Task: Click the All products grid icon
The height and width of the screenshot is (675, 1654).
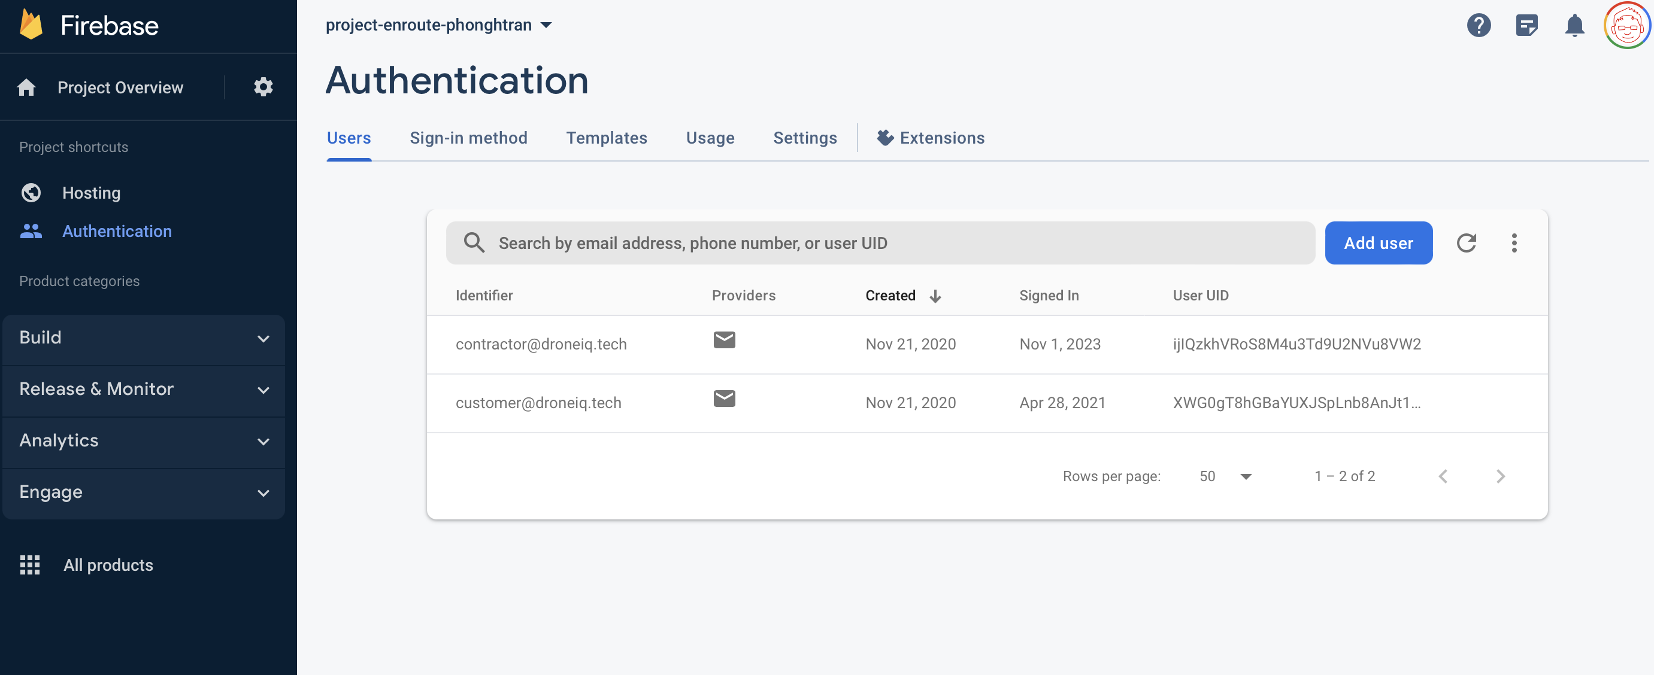Action: (30, 565)
